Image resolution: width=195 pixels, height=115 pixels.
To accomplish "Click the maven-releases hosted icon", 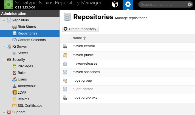I will pyautogui.click(x=65, y=64).
